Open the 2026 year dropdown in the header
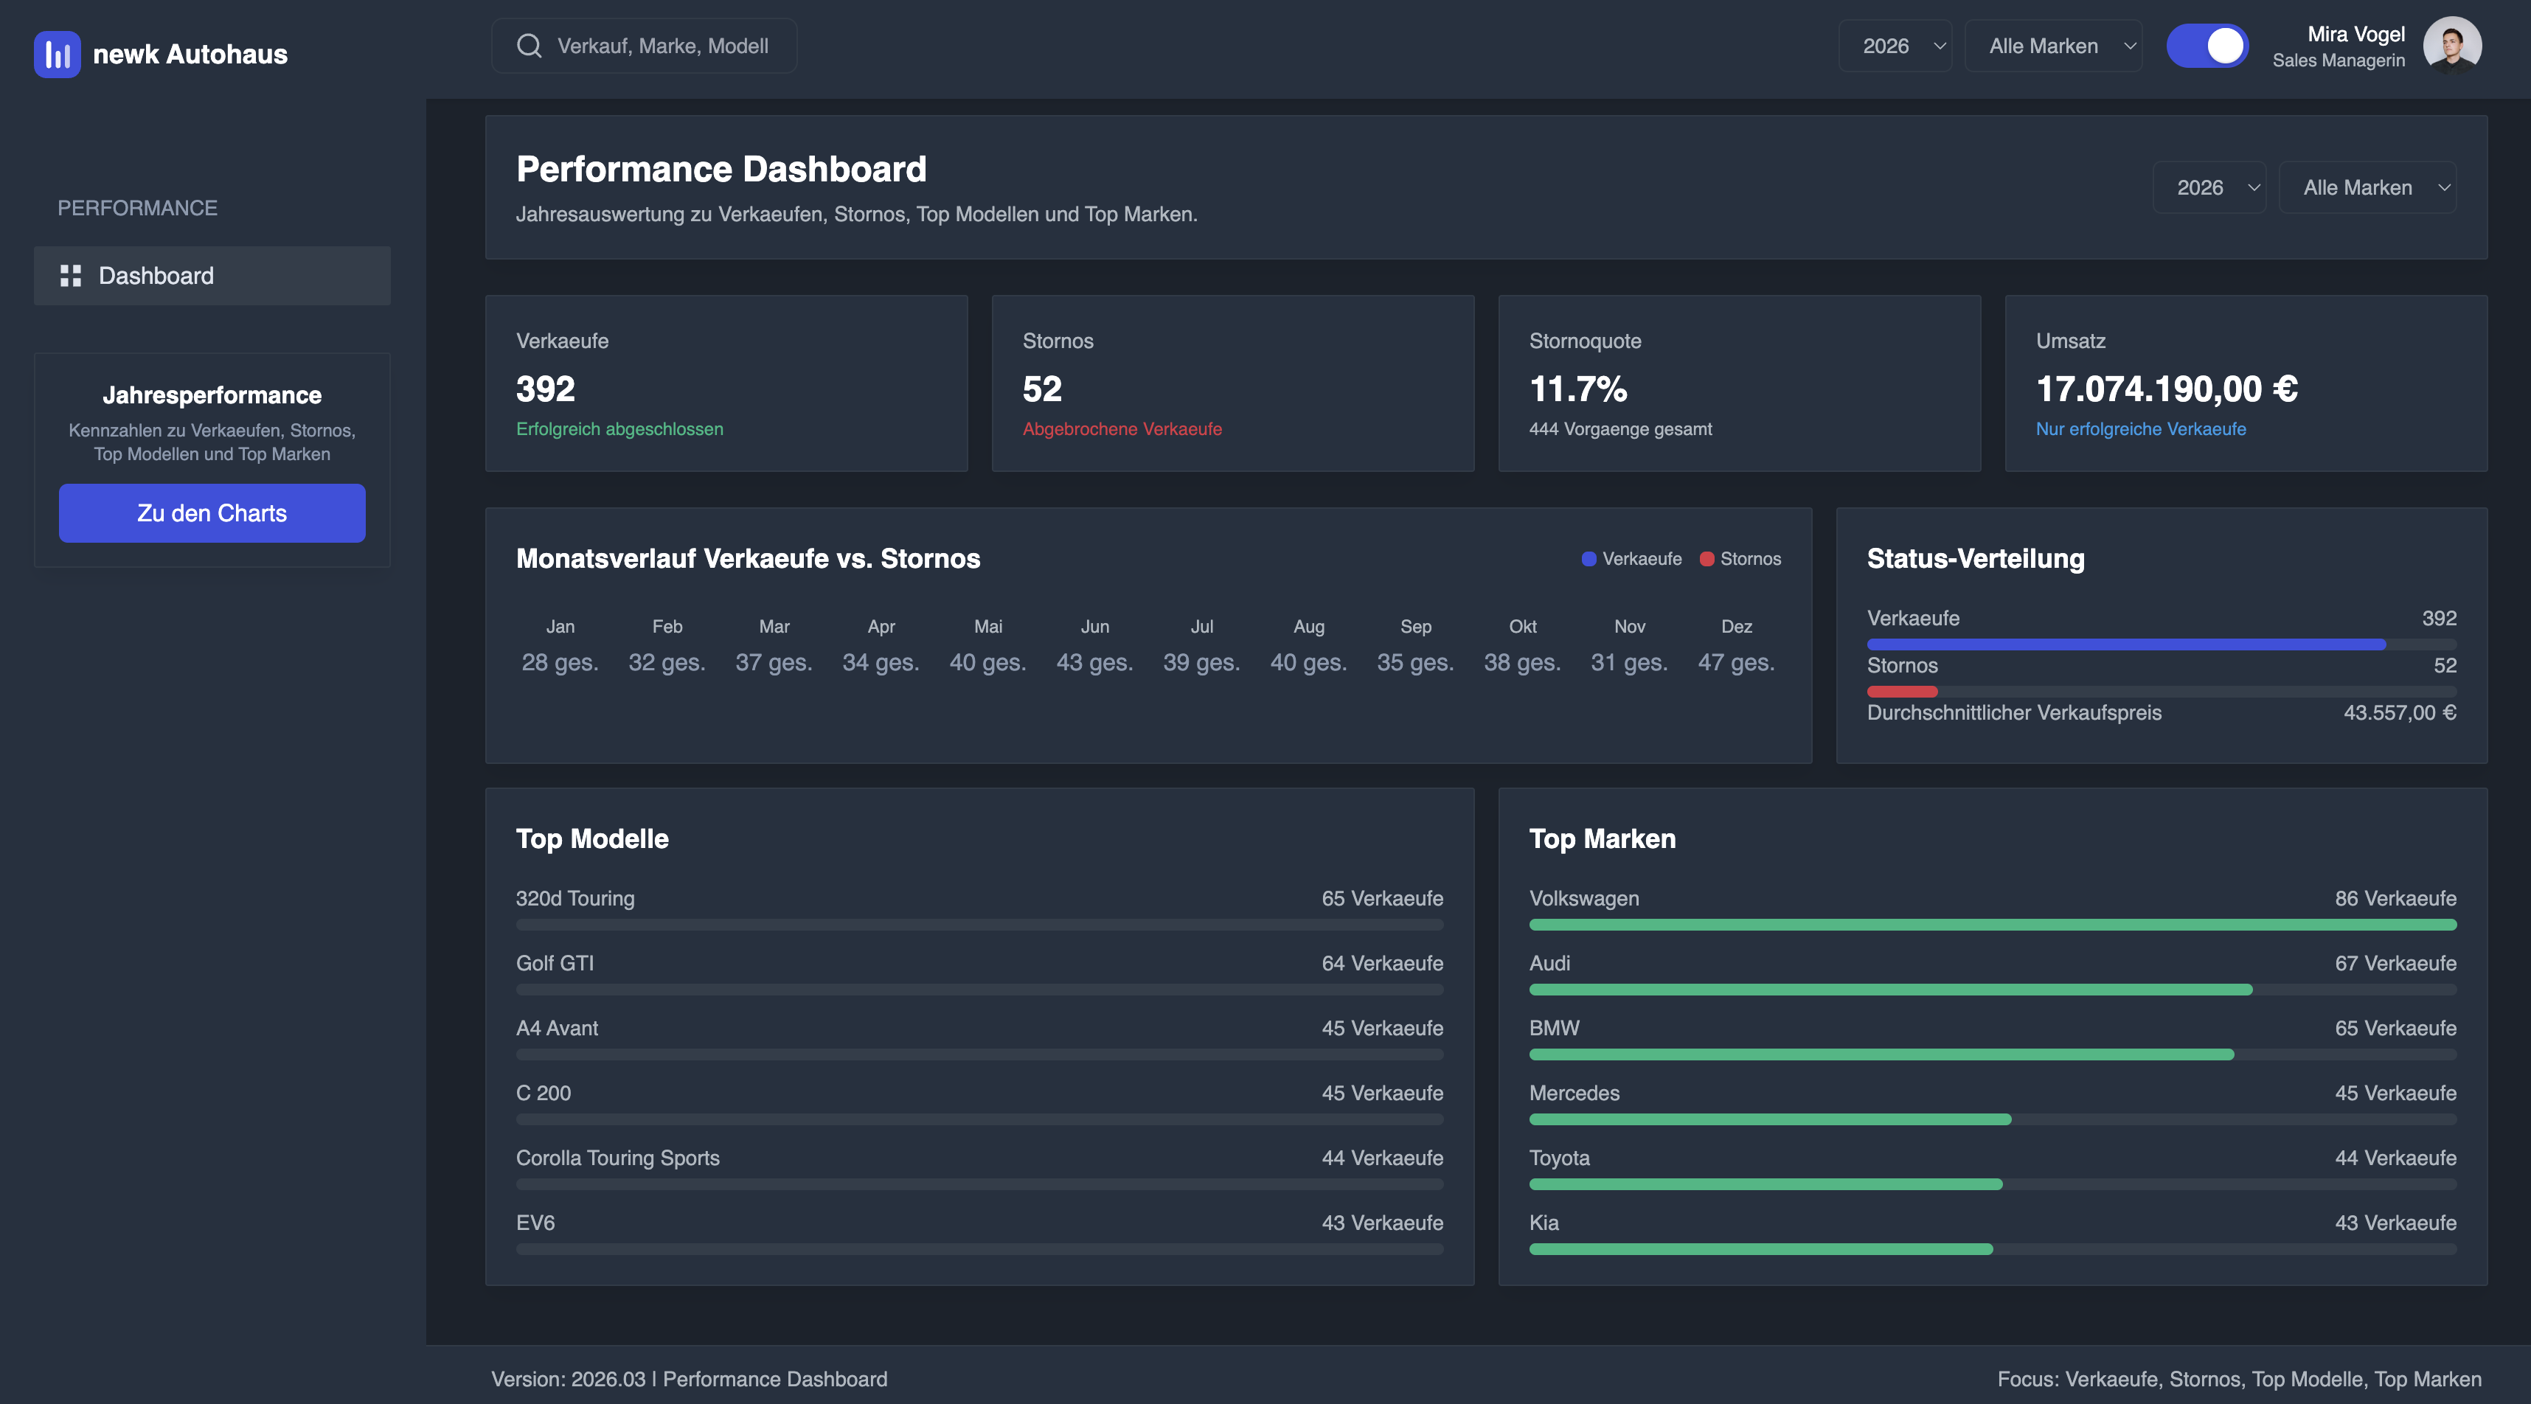Screen dimensions: 2531x1404 1895,45
